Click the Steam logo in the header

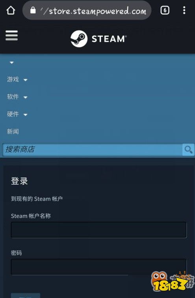click(x=98, y=39)
